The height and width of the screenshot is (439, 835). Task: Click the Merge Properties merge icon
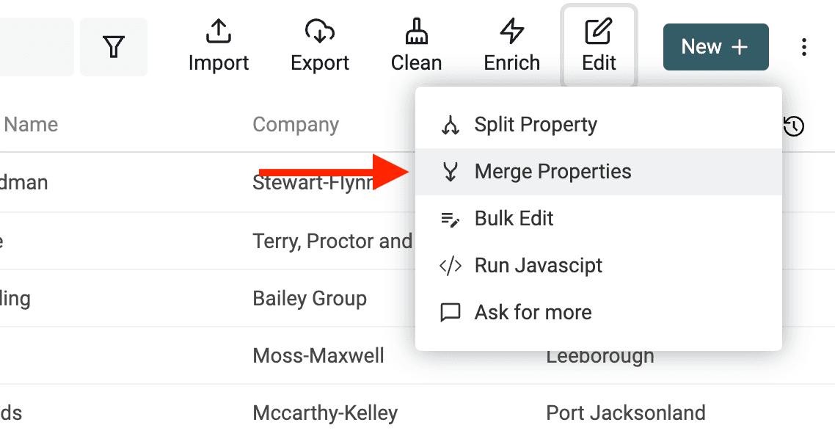pos(451,171)
